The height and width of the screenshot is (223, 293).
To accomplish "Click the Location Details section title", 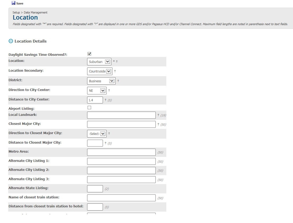I will tap(31, 41).
